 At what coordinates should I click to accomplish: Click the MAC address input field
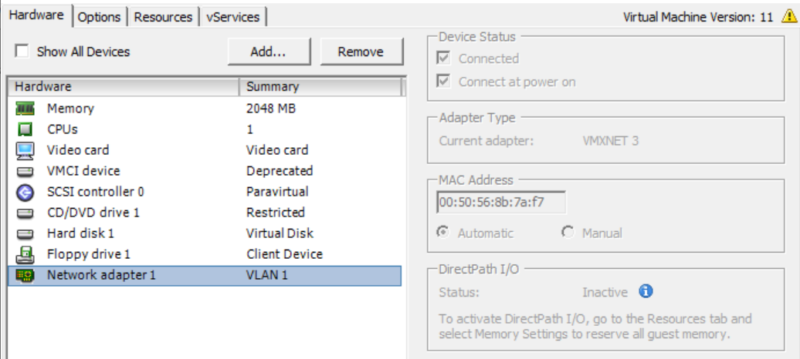click(501, 203)
